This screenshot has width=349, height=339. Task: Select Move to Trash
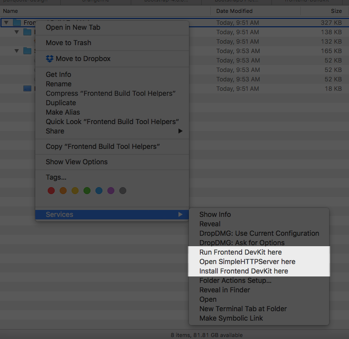(112, 43)
